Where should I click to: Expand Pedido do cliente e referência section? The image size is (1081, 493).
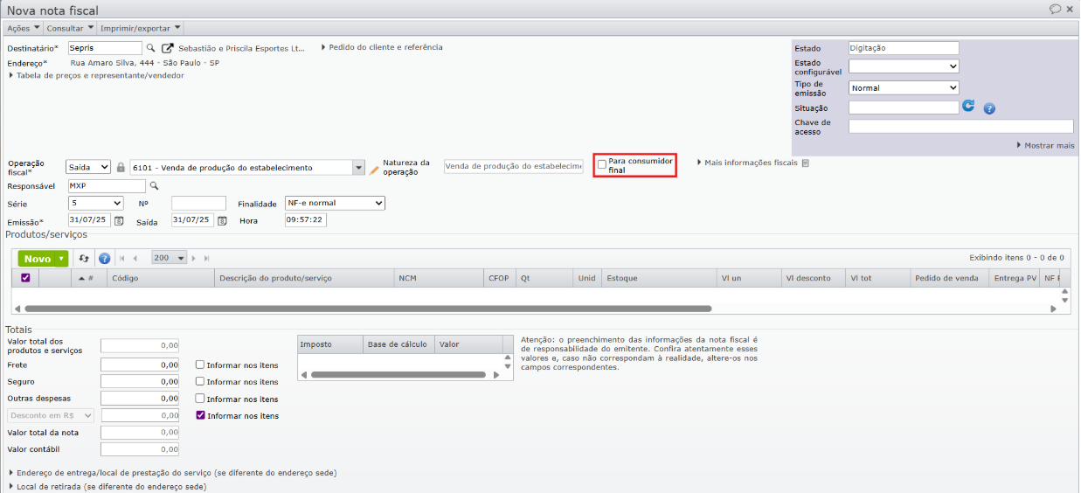382,47
